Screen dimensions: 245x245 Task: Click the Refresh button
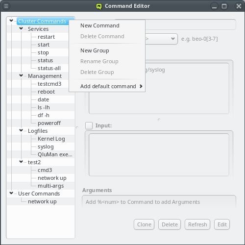coord(197,224)
